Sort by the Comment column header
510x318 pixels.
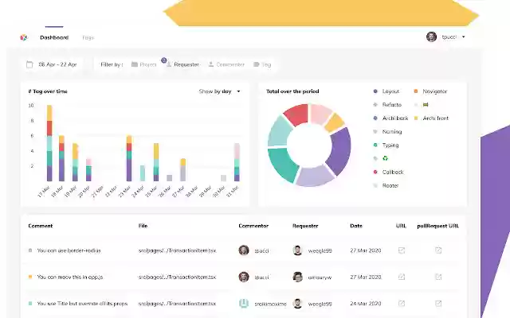click(x=41, y=226)
